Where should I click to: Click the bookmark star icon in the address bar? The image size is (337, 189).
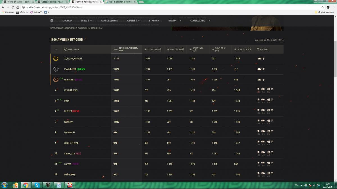[322, 8]
